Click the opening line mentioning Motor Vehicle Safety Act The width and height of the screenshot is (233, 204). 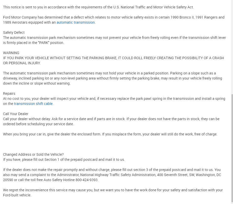click(x=98, y=7)
